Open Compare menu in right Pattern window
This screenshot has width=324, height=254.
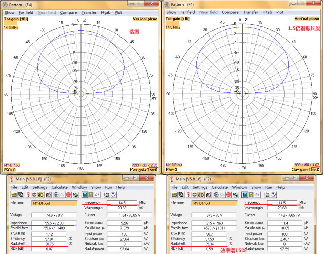[230, 12]
